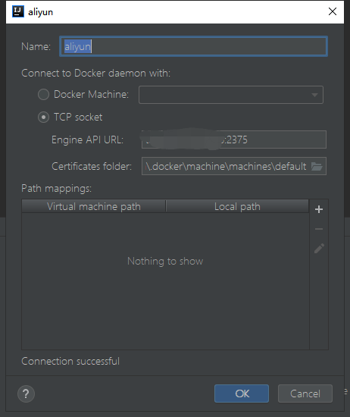Click the edit path mapping pencil icon
Screen dimensions: 350x417
[x=319, y=249]
